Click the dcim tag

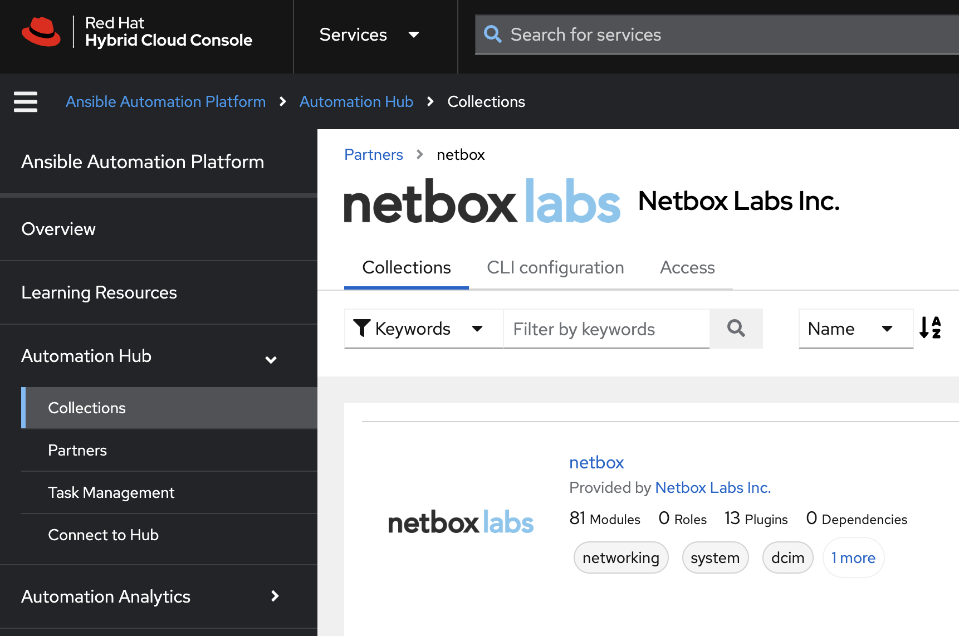[x=788, y=557]
